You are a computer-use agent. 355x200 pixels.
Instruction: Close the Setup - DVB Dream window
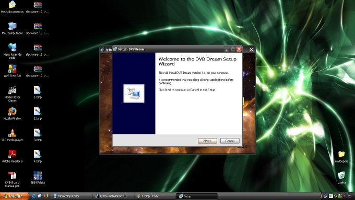(239, 49)
